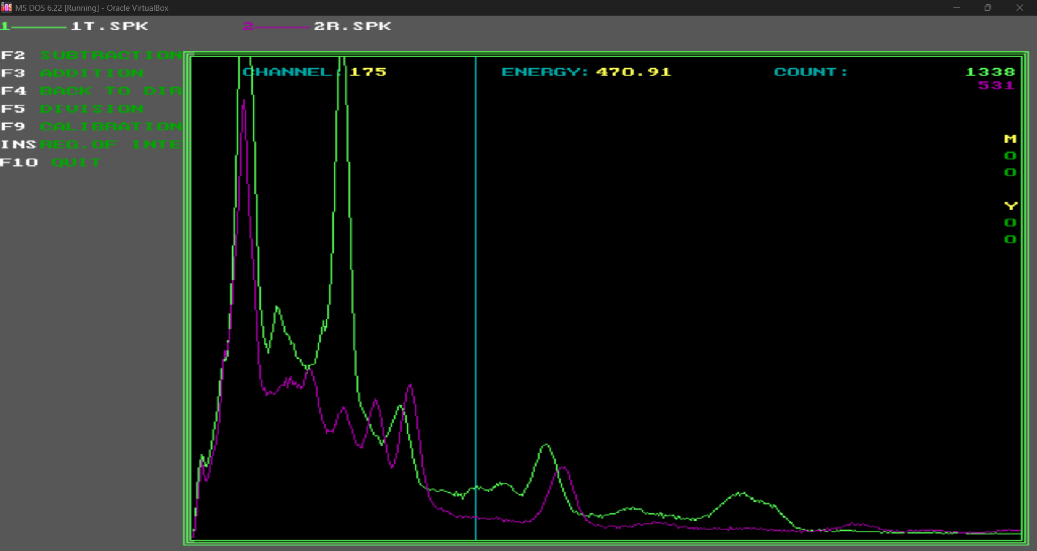Close the MS DOS VirtualBox window
The width and height of the screenshot is (1037, 551).
(x=1020, y=8)
